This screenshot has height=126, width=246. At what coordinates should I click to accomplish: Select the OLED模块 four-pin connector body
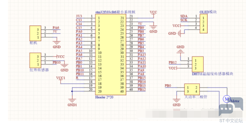[203, 24]
